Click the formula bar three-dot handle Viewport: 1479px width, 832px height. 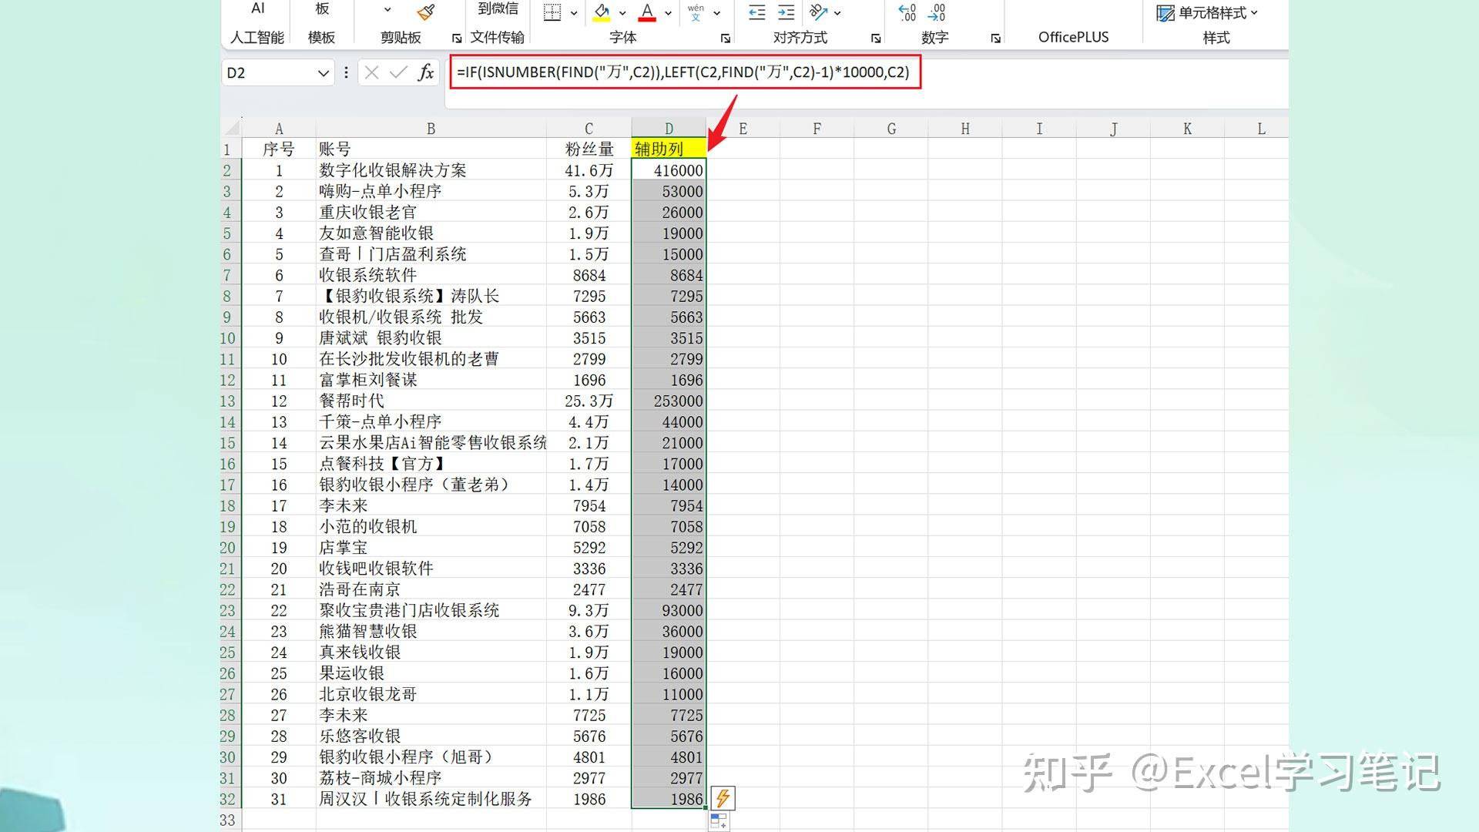(x=346, y=72)
